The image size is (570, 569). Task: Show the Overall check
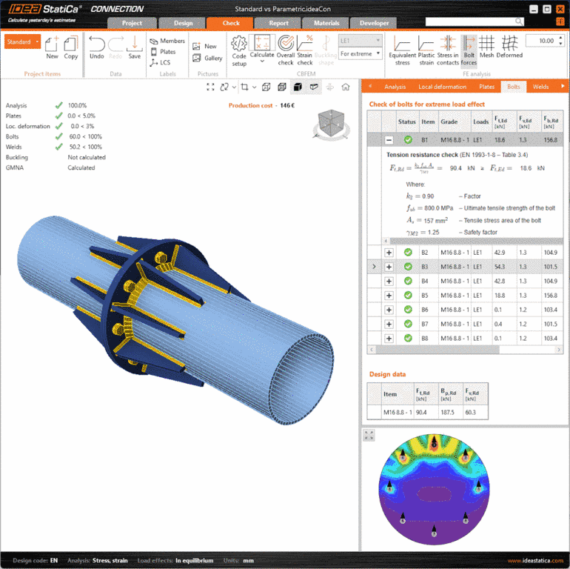pos(286,50)
